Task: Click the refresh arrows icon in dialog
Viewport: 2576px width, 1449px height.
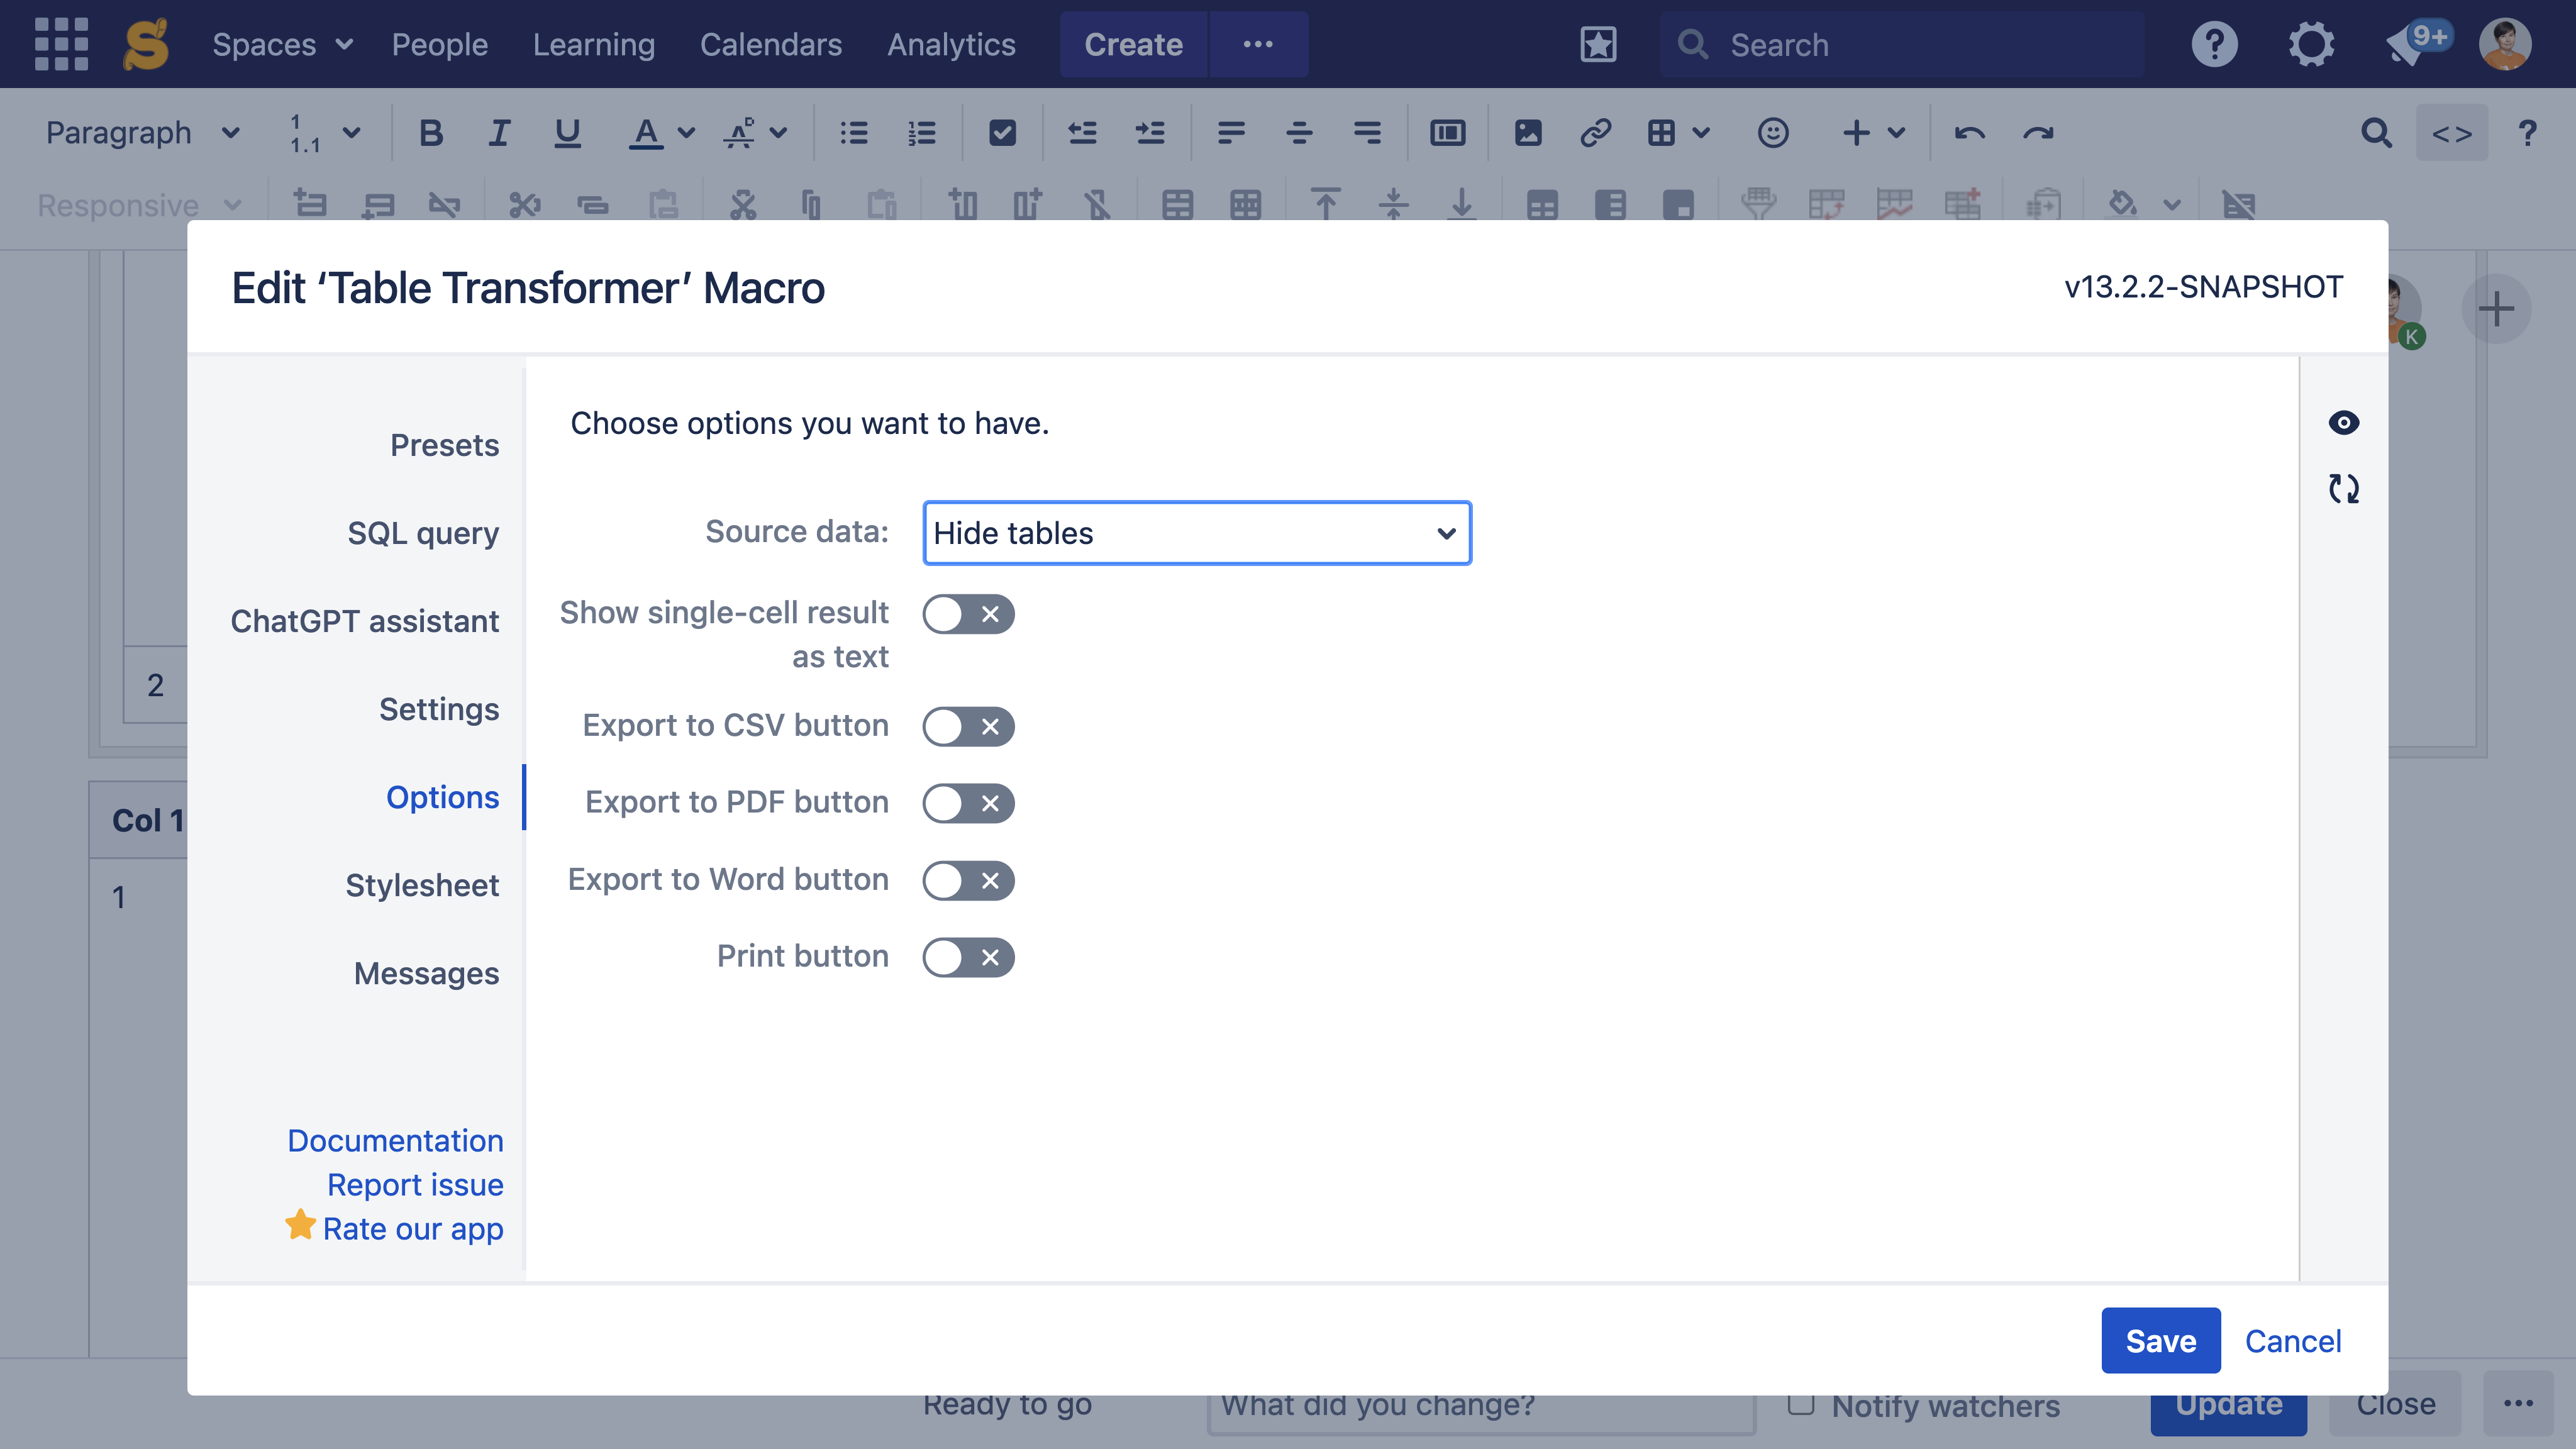Action: click(x=2343, y=489)
